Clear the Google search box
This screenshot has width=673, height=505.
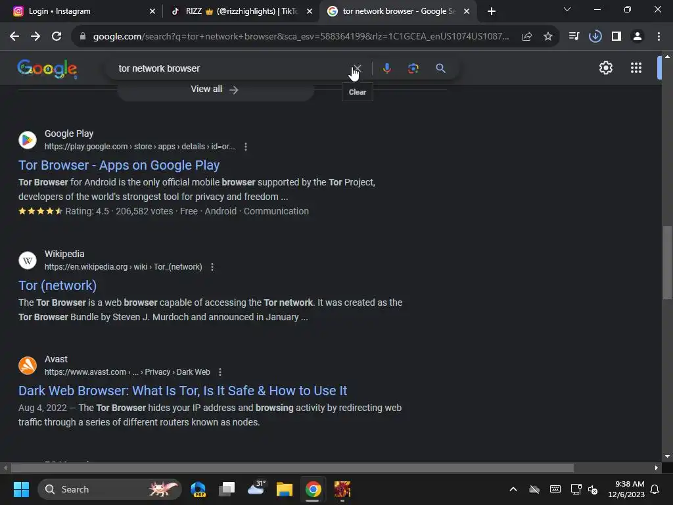(x=357, y=68)
